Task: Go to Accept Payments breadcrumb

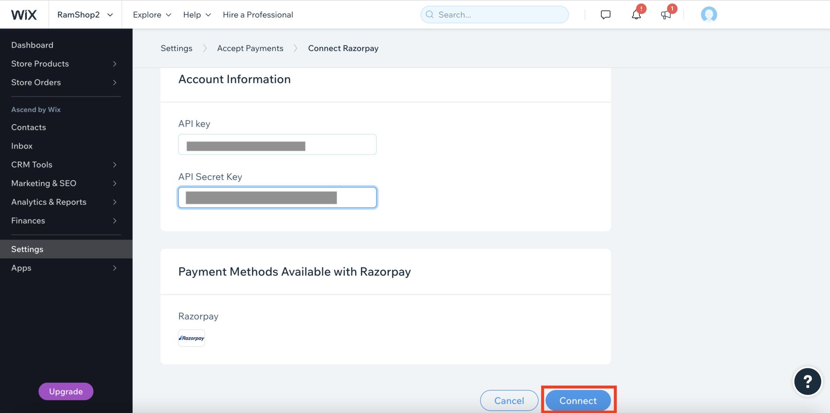Action: (250, 48)
